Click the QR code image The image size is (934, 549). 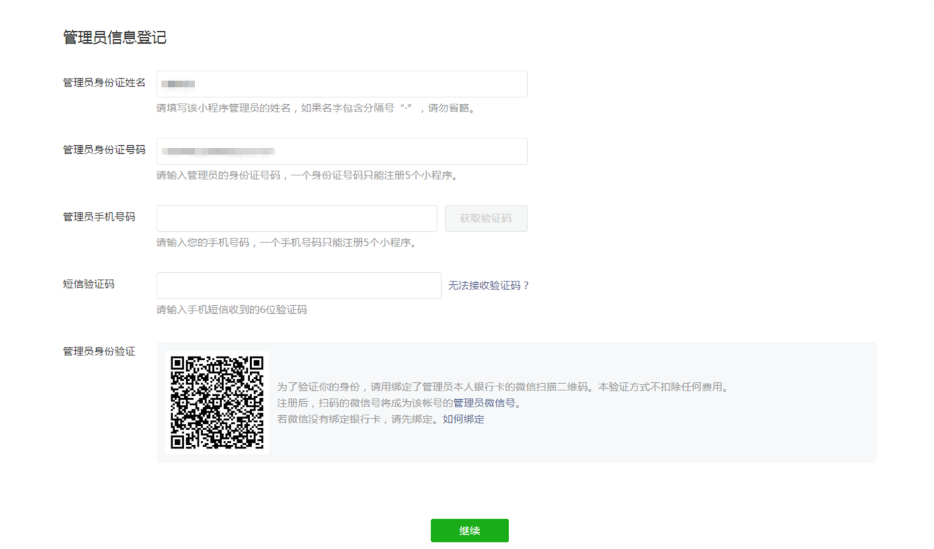[217, 403]
